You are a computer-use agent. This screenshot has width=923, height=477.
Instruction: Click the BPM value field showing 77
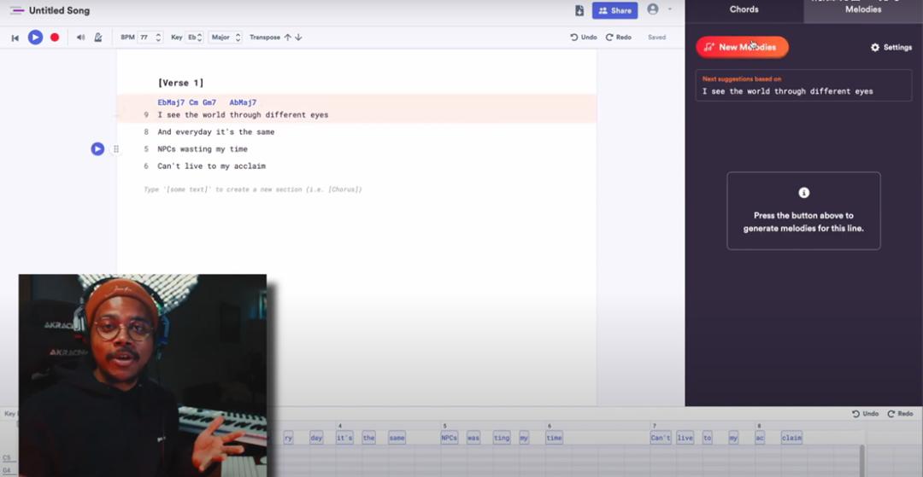point(145,37)
